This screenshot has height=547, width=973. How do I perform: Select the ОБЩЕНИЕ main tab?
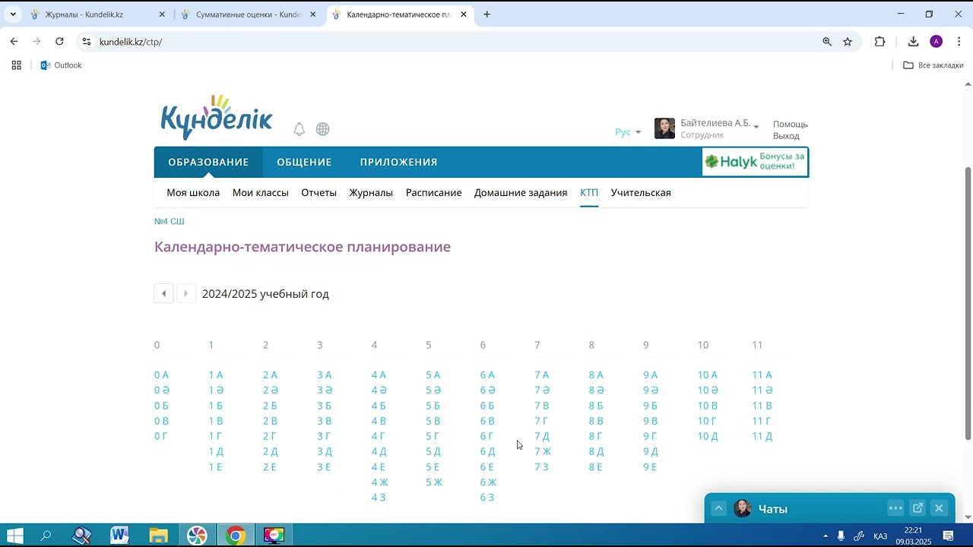304,162
